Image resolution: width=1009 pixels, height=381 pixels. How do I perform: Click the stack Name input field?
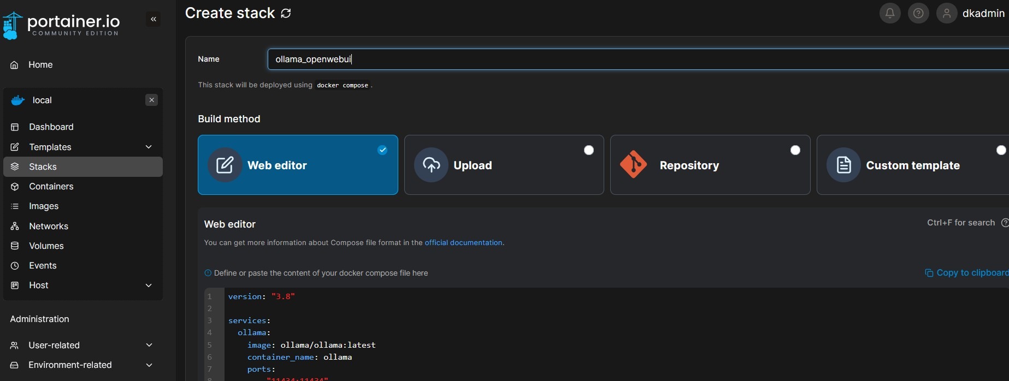[601, 59]
